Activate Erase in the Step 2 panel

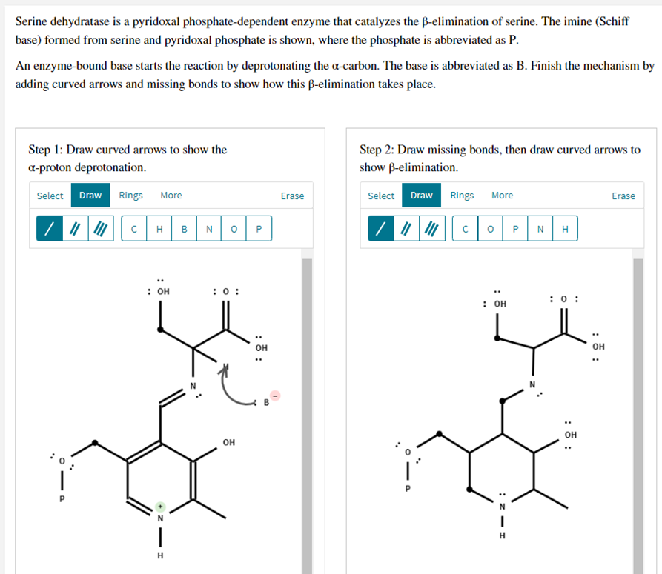pos(623,195)
